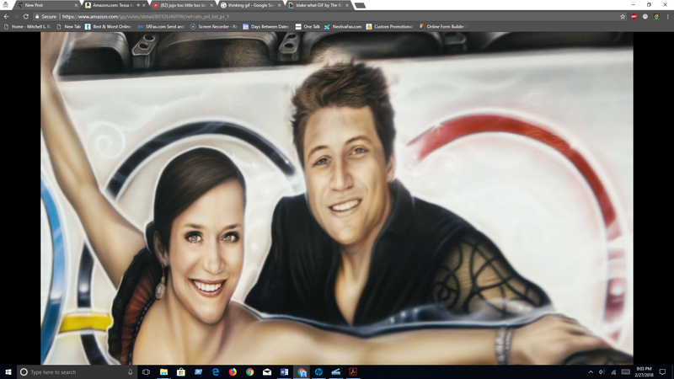
Task: Open the New Tab bookmark
Action: point(69,27)
